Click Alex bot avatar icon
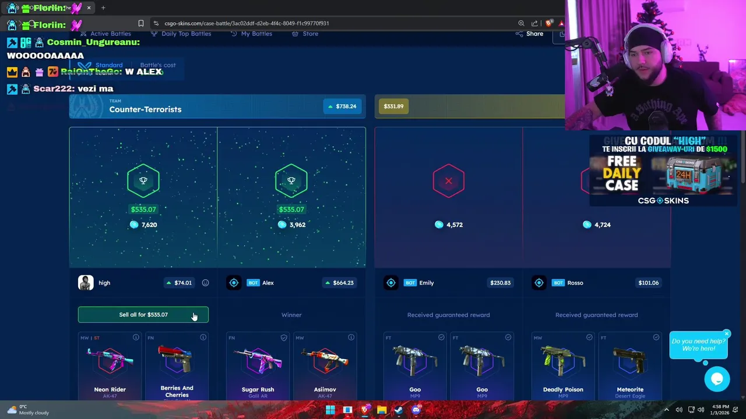This screenshot has height=419, width=746. [x=234, y=283]
